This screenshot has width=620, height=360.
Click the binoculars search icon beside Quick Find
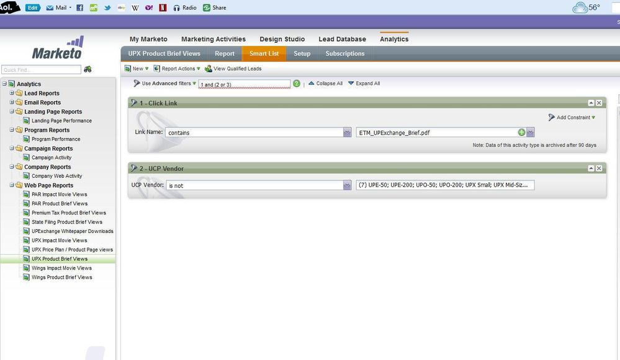click(88, 69)
